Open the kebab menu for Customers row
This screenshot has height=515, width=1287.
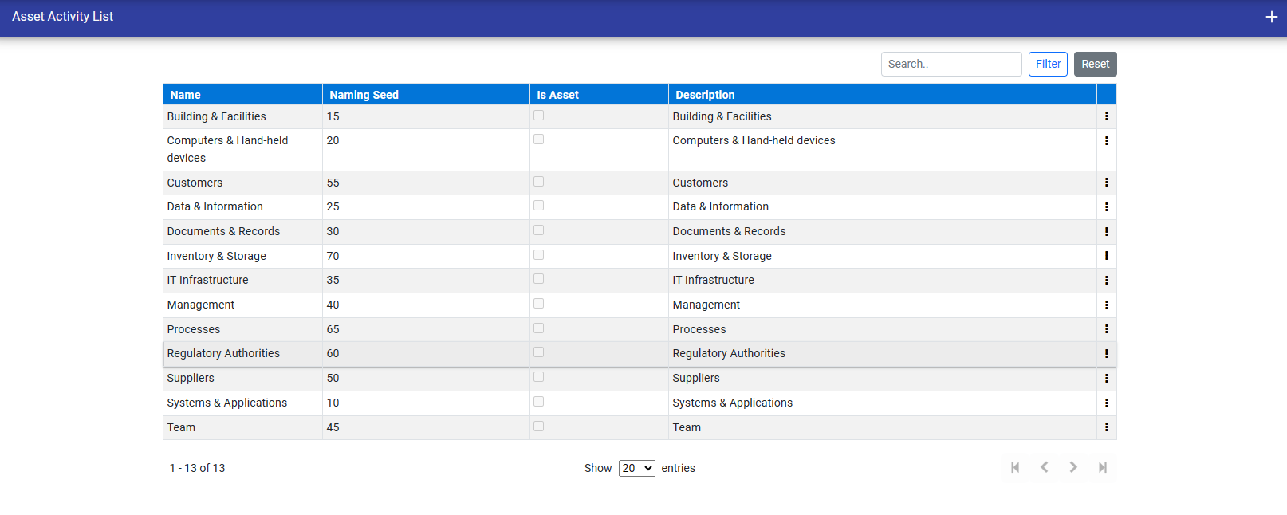[1106, 183]
